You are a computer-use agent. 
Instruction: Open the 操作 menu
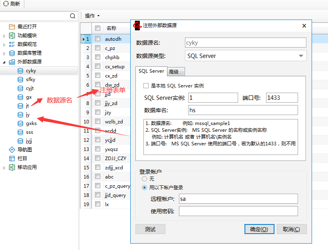coord(92,16)
